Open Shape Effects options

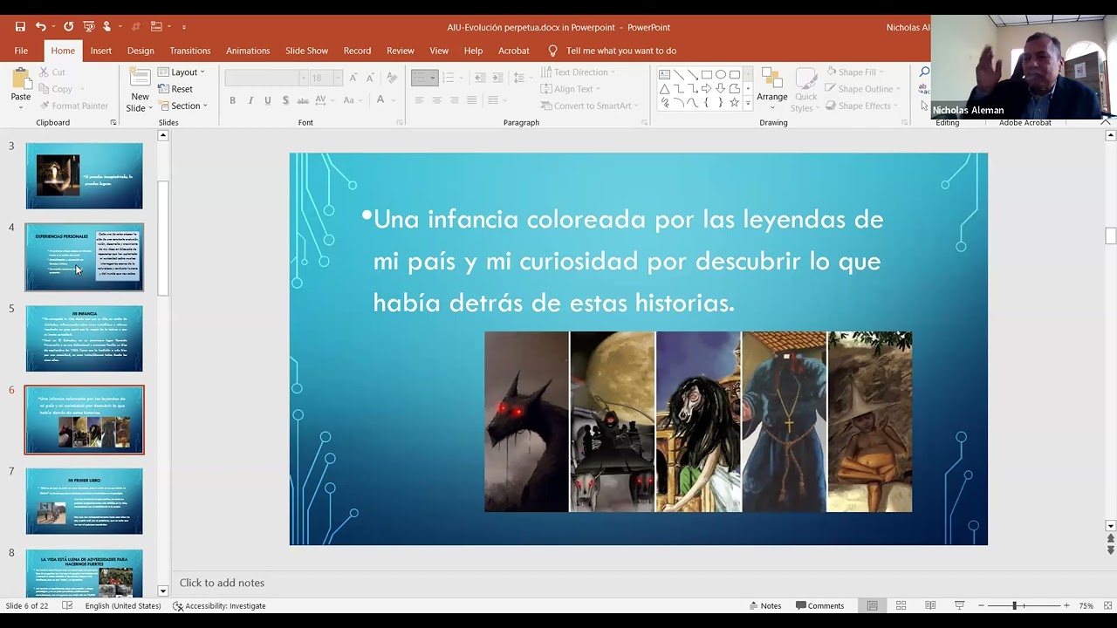click(860, 106)
